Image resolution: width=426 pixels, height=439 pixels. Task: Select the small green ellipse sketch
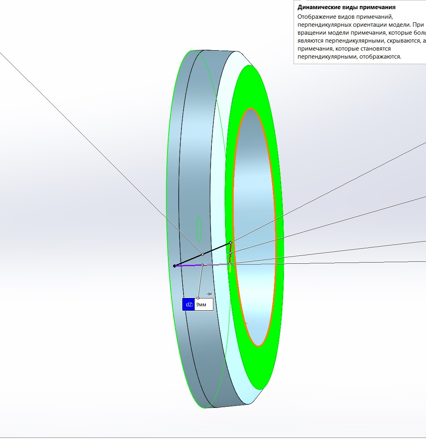coord(199,229)
